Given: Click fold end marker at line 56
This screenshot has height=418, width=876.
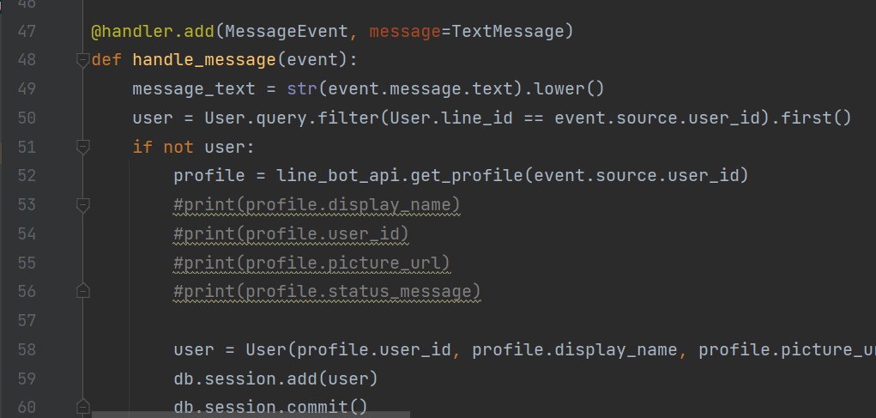Looking at the screenshot, I should [82, 292].
